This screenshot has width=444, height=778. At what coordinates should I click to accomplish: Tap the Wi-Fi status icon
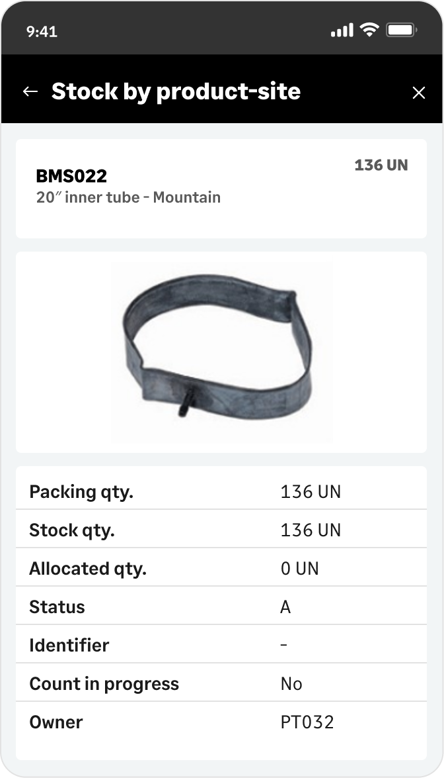(369, 30)
